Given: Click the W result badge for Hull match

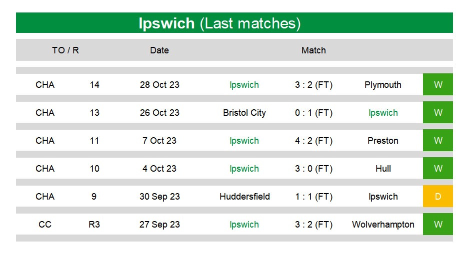Looking at the screenshot, I should [x=437, y=168].
